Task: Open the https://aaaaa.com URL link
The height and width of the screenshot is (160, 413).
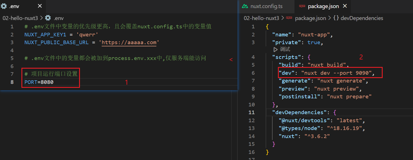Action: point(129,42)
